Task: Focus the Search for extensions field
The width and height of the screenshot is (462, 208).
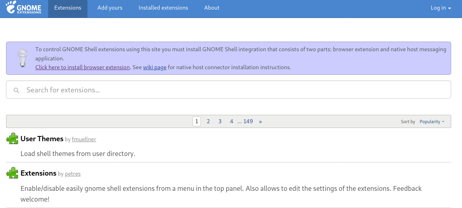Action: coord(228,90)
